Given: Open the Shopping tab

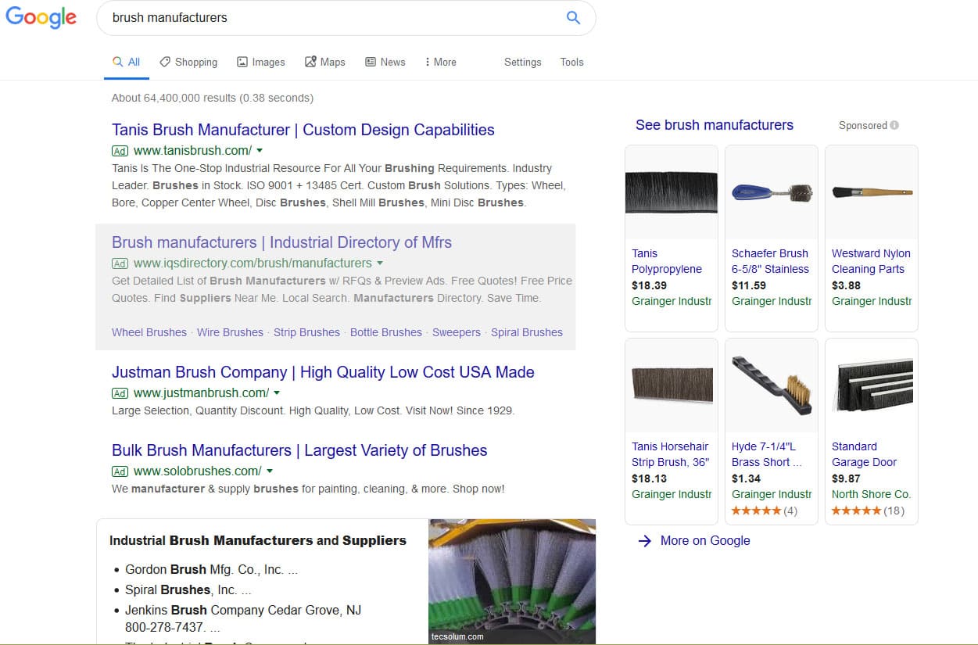Looking at the screenshot, I should (x=188, y=62).
